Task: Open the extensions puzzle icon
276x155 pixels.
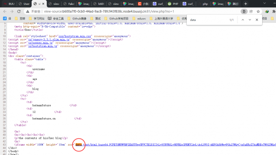Action: 274,11
